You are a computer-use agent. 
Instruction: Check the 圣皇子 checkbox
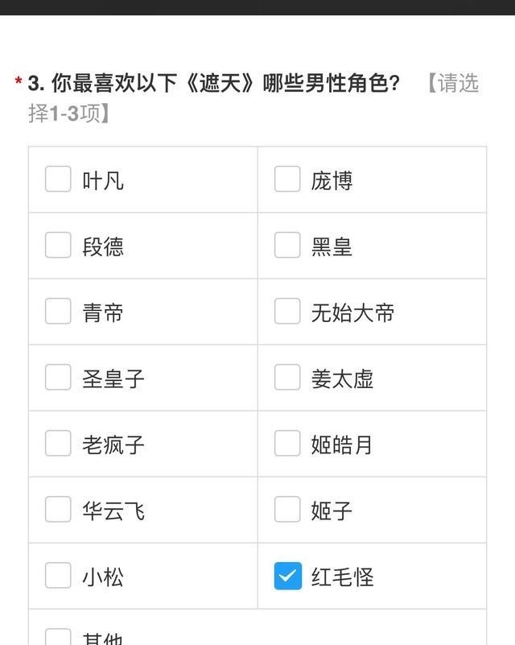coord(58,377)
